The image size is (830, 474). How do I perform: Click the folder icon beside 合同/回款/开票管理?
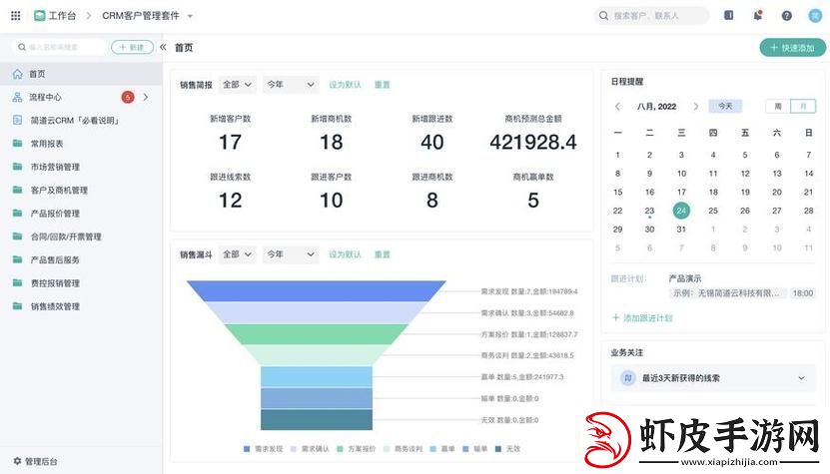(x=17, y=237)
